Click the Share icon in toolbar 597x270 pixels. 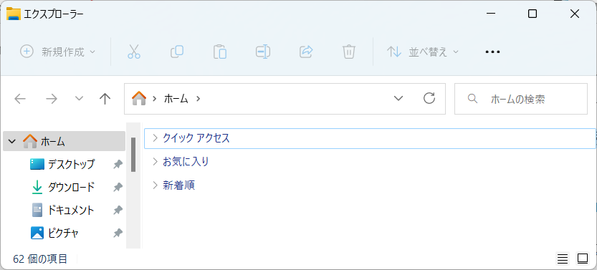pos(306,52)
